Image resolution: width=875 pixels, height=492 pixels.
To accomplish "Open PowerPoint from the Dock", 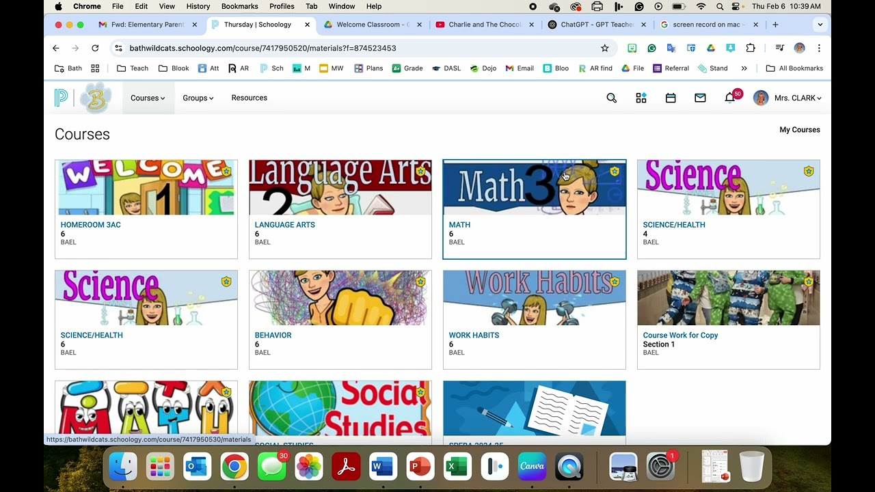I will tap(419, 467).
